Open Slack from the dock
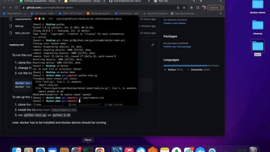The height and width of the screenshot is (152, 270). point(189,150)
